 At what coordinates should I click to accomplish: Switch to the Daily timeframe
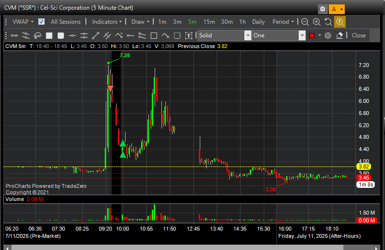[258, 22]
